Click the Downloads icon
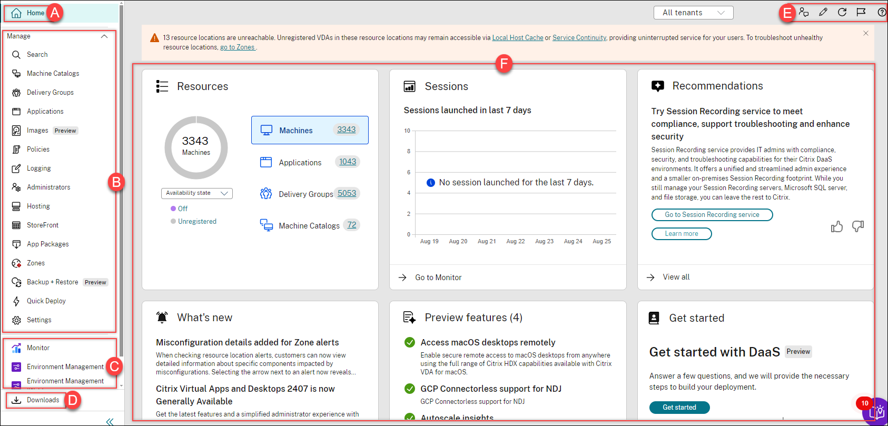 [x=16, y=400]
